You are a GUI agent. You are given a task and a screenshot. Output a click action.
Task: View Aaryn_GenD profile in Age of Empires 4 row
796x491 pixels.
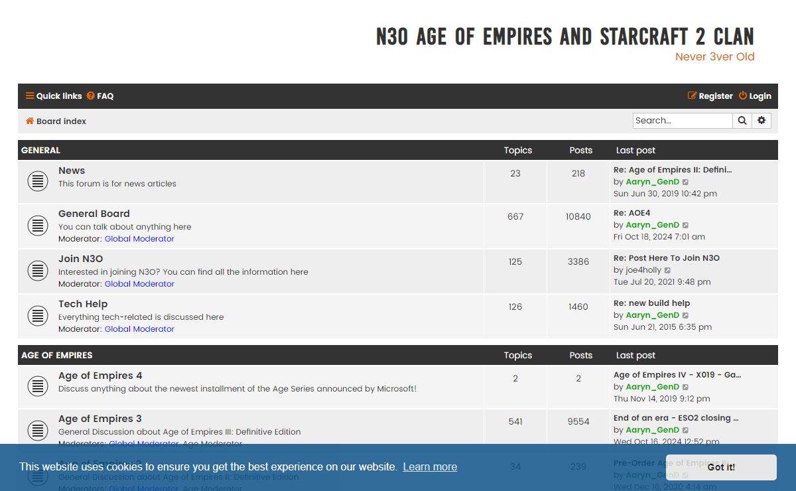[x=653, y=387]
